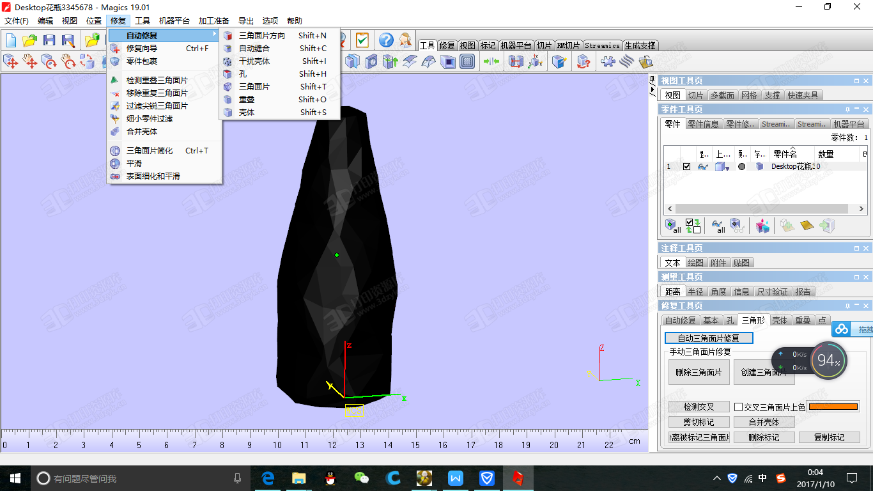Click the yellow platform plate icon
Viewport: 873px width, 491px height.
pyautogui.click(x=807, y=226)
